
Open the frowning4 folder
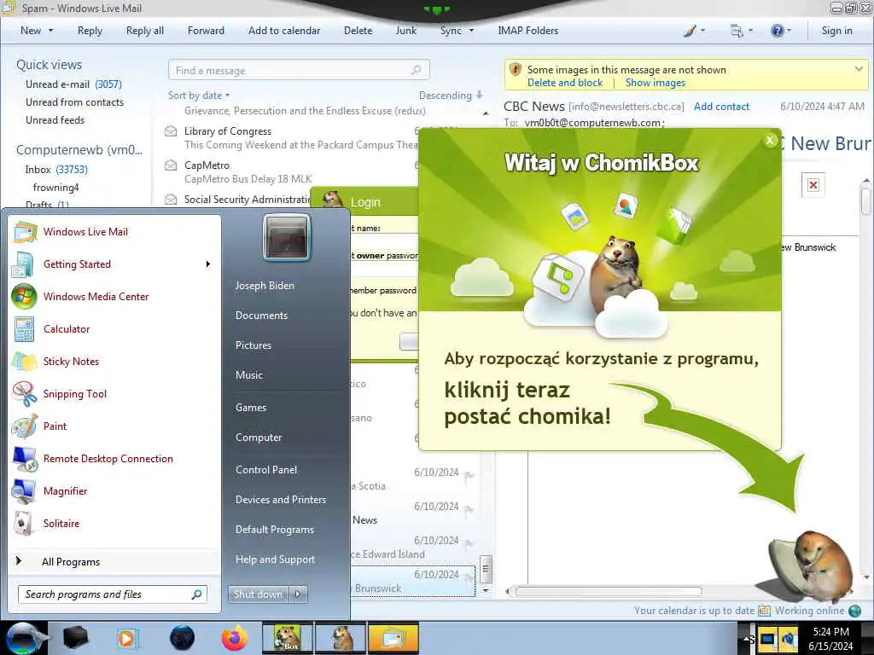(x=55, y=187)
